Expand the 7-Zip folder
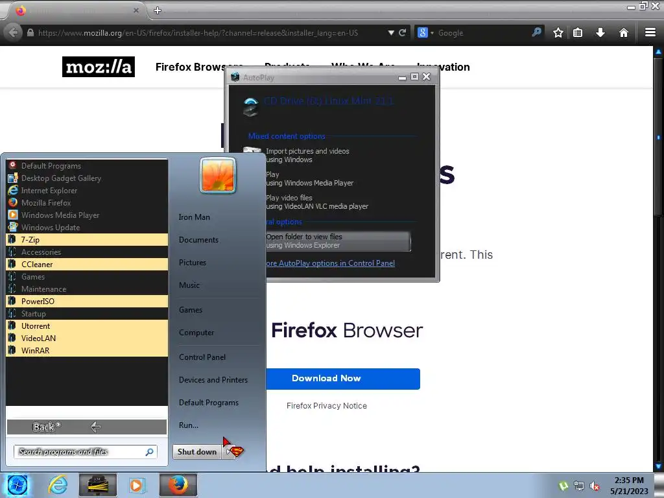Screen dimensions: 664x498 point(87,240)
